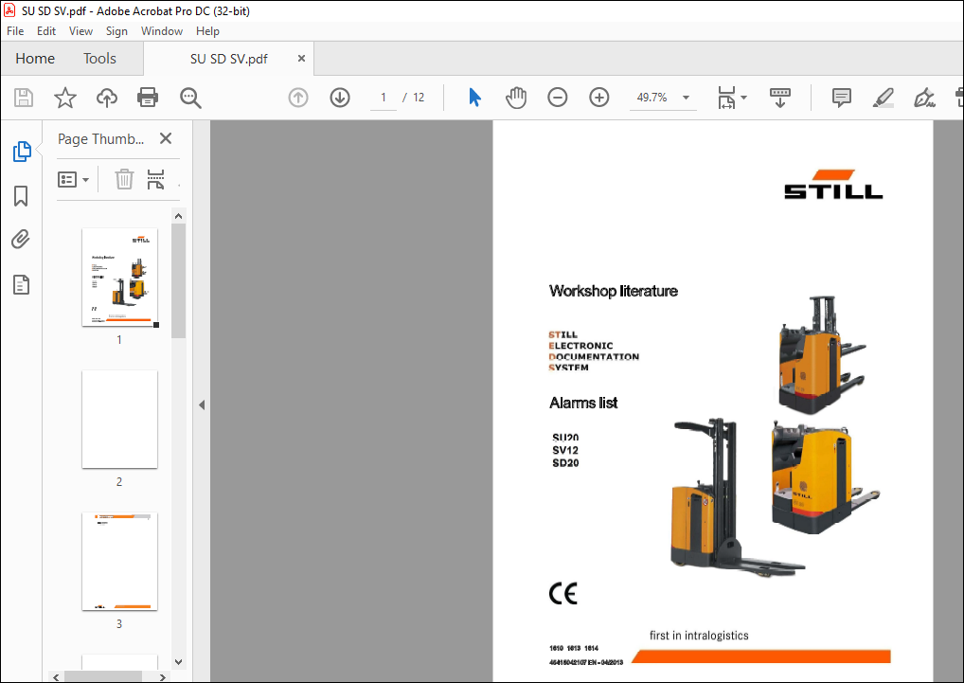Click the Alarms list heading text
964x683 pixels.
(x=582, y=403)
